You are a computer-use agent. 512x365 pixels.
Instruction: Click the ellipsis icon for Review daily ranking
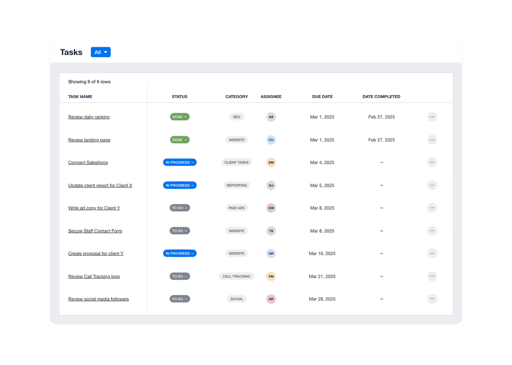click(x=432, y=117)
